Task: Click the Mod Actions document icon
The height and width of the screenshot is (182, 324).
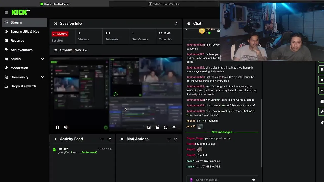Action: 122,139
